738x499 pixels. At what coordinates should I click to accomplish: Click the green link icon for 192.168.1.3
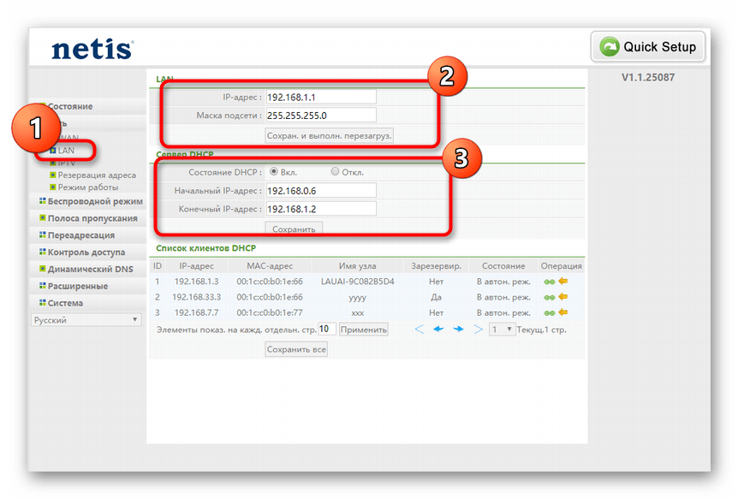pyautogui.click(x=550, y=282)
